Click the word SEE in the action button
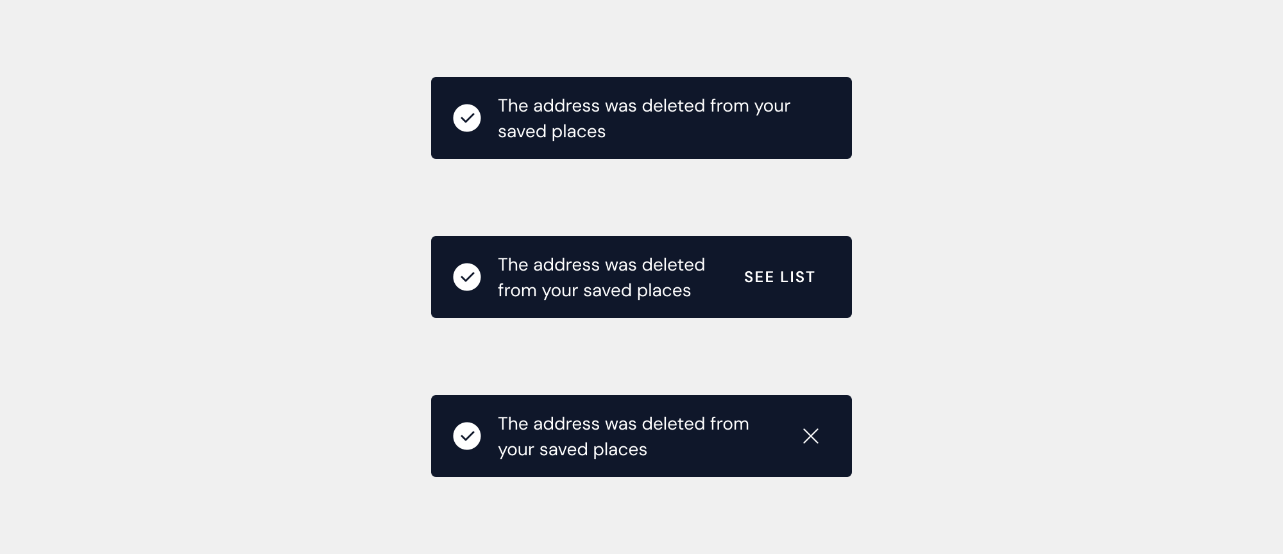Screen dimensions: 1283x554 (759, 277)
